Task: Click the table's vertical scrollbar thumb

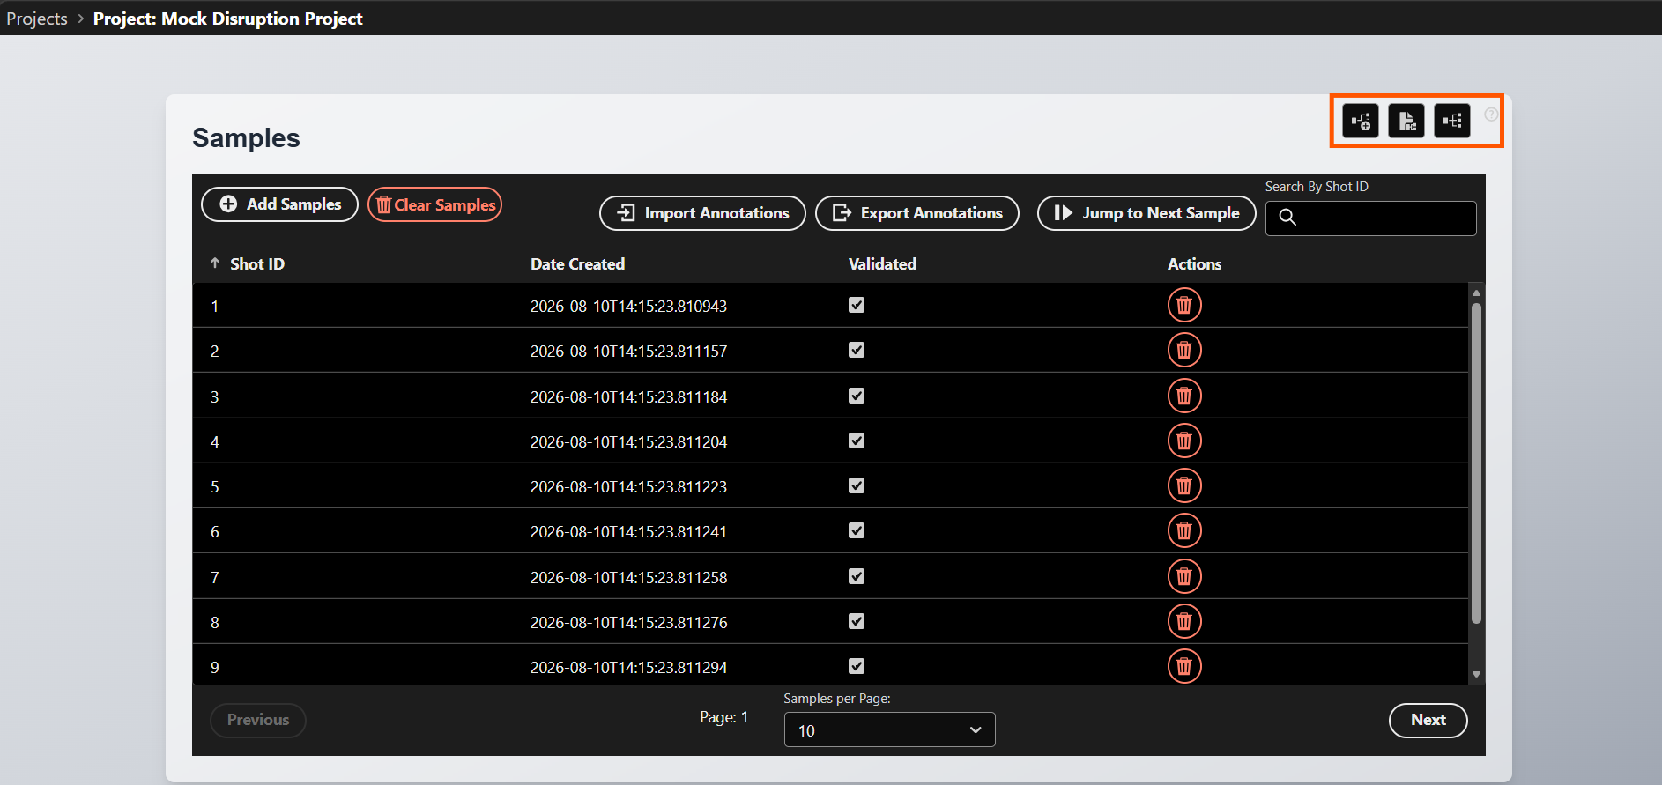Action: 1476,463
